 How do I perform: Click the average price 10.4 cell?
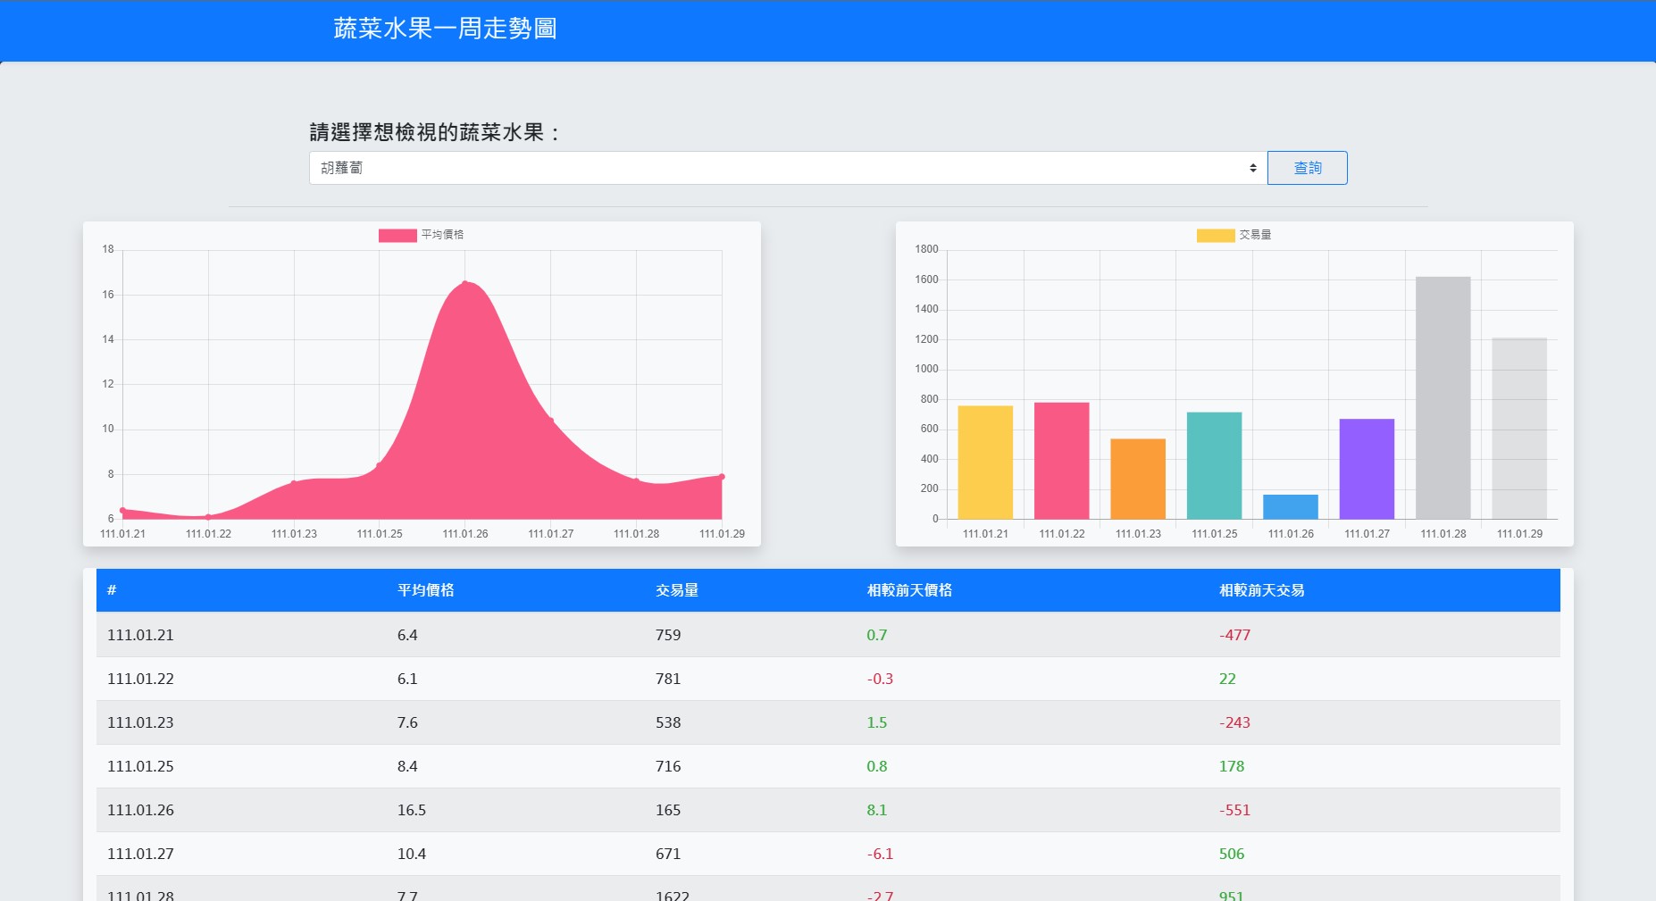point(412,854)
